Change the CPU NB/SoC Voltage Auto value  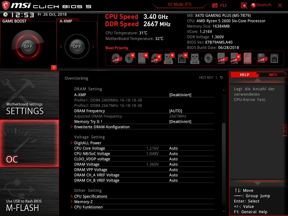coord(173,154)
